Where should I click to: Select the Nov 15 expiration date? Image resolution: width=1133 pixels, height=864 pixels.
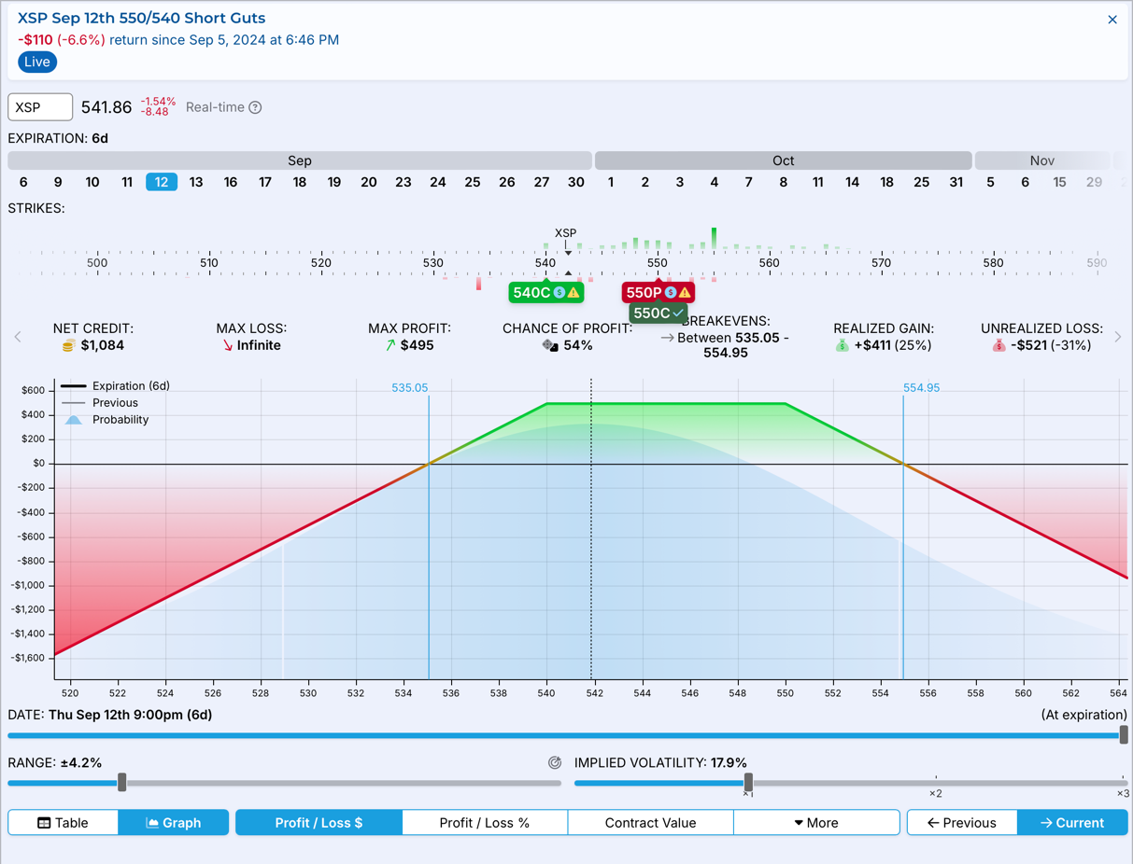pyautogui.click(x=1060, y=182)
